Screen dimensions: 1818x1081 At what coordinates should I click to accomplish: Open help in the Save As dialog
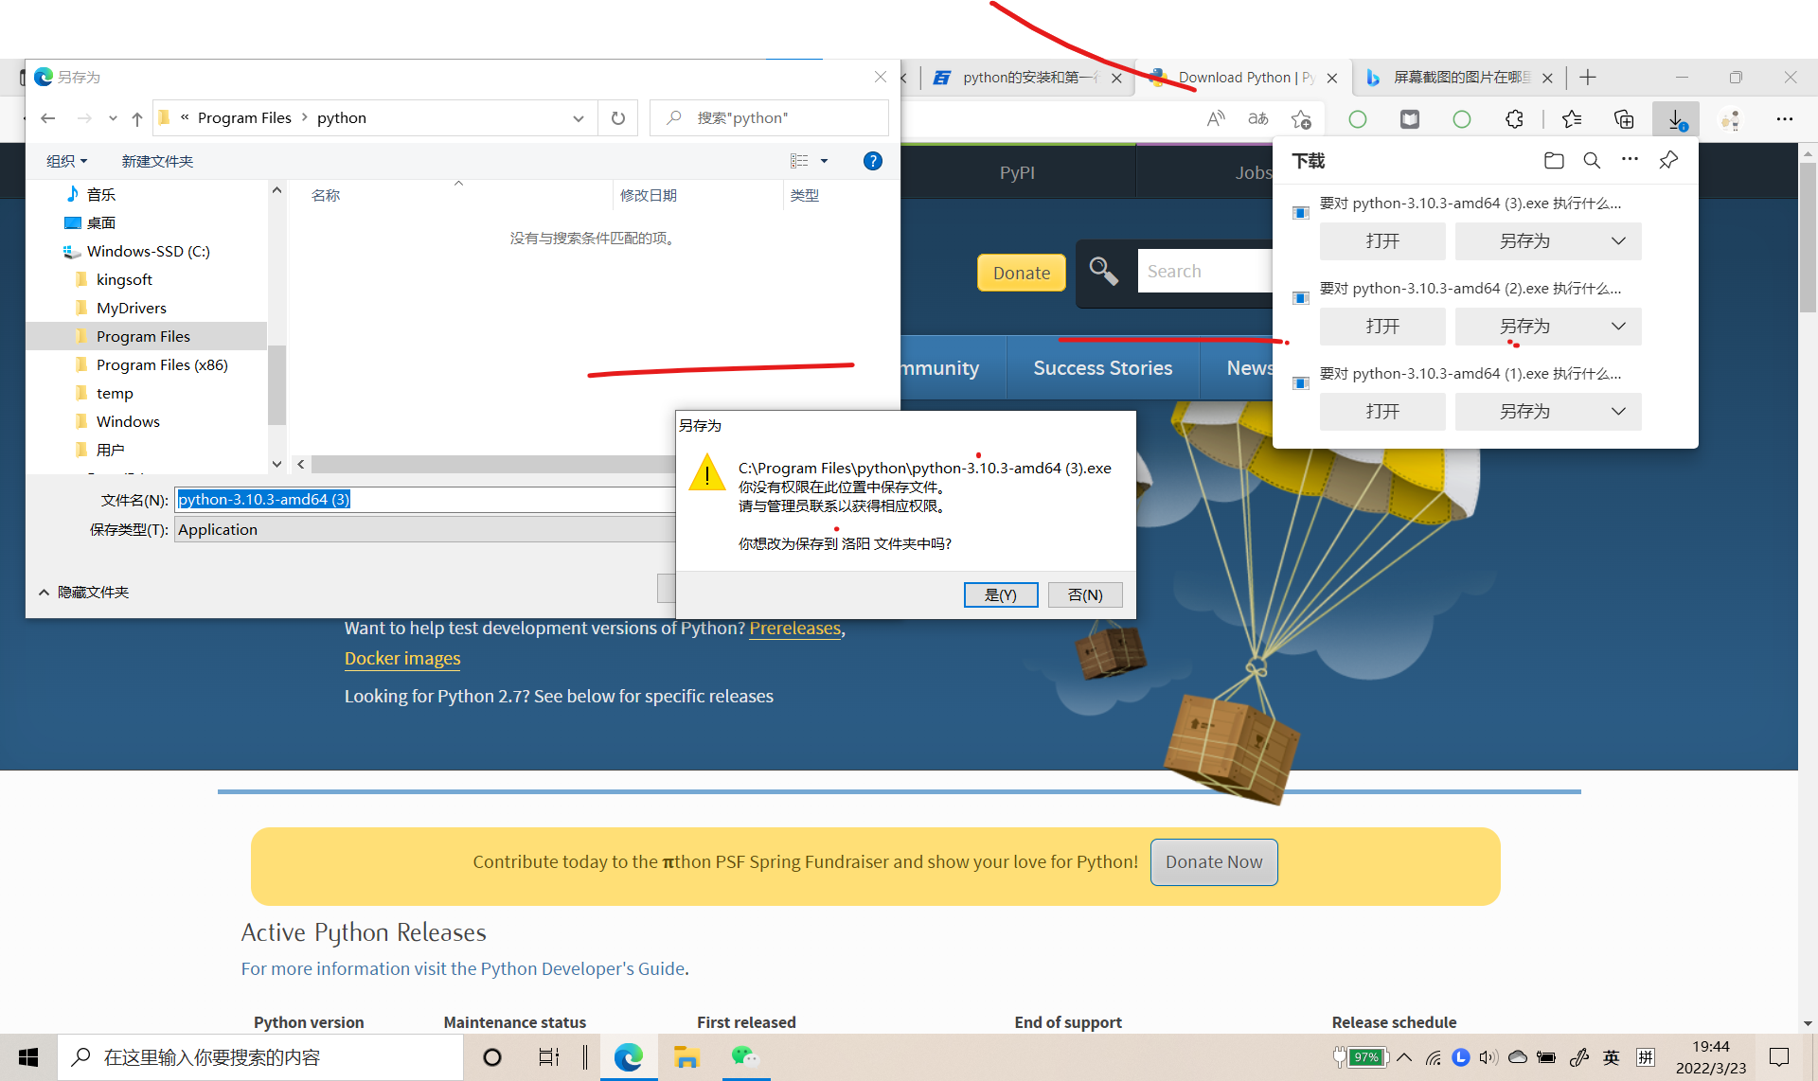coord(873,161)
